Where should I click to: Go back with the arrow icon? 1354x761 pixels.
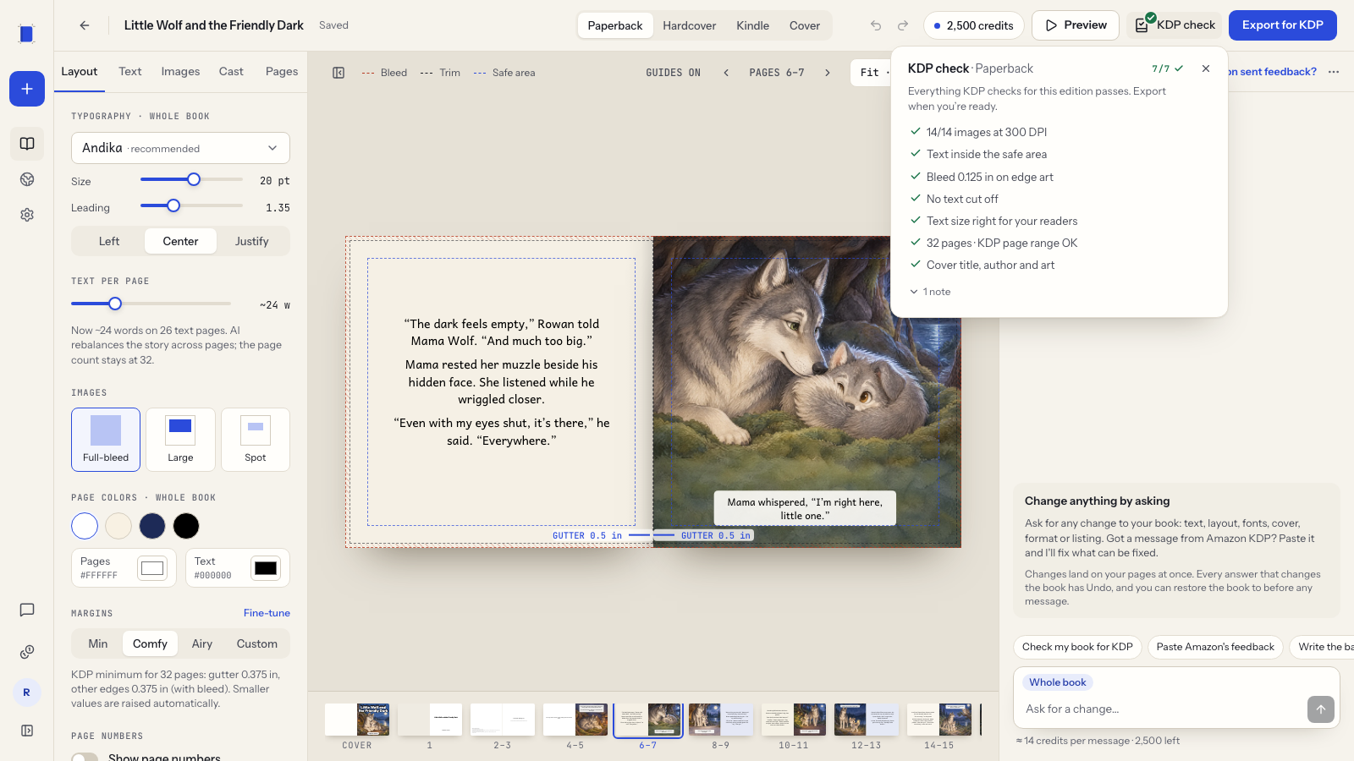click(x=85, y=25)
